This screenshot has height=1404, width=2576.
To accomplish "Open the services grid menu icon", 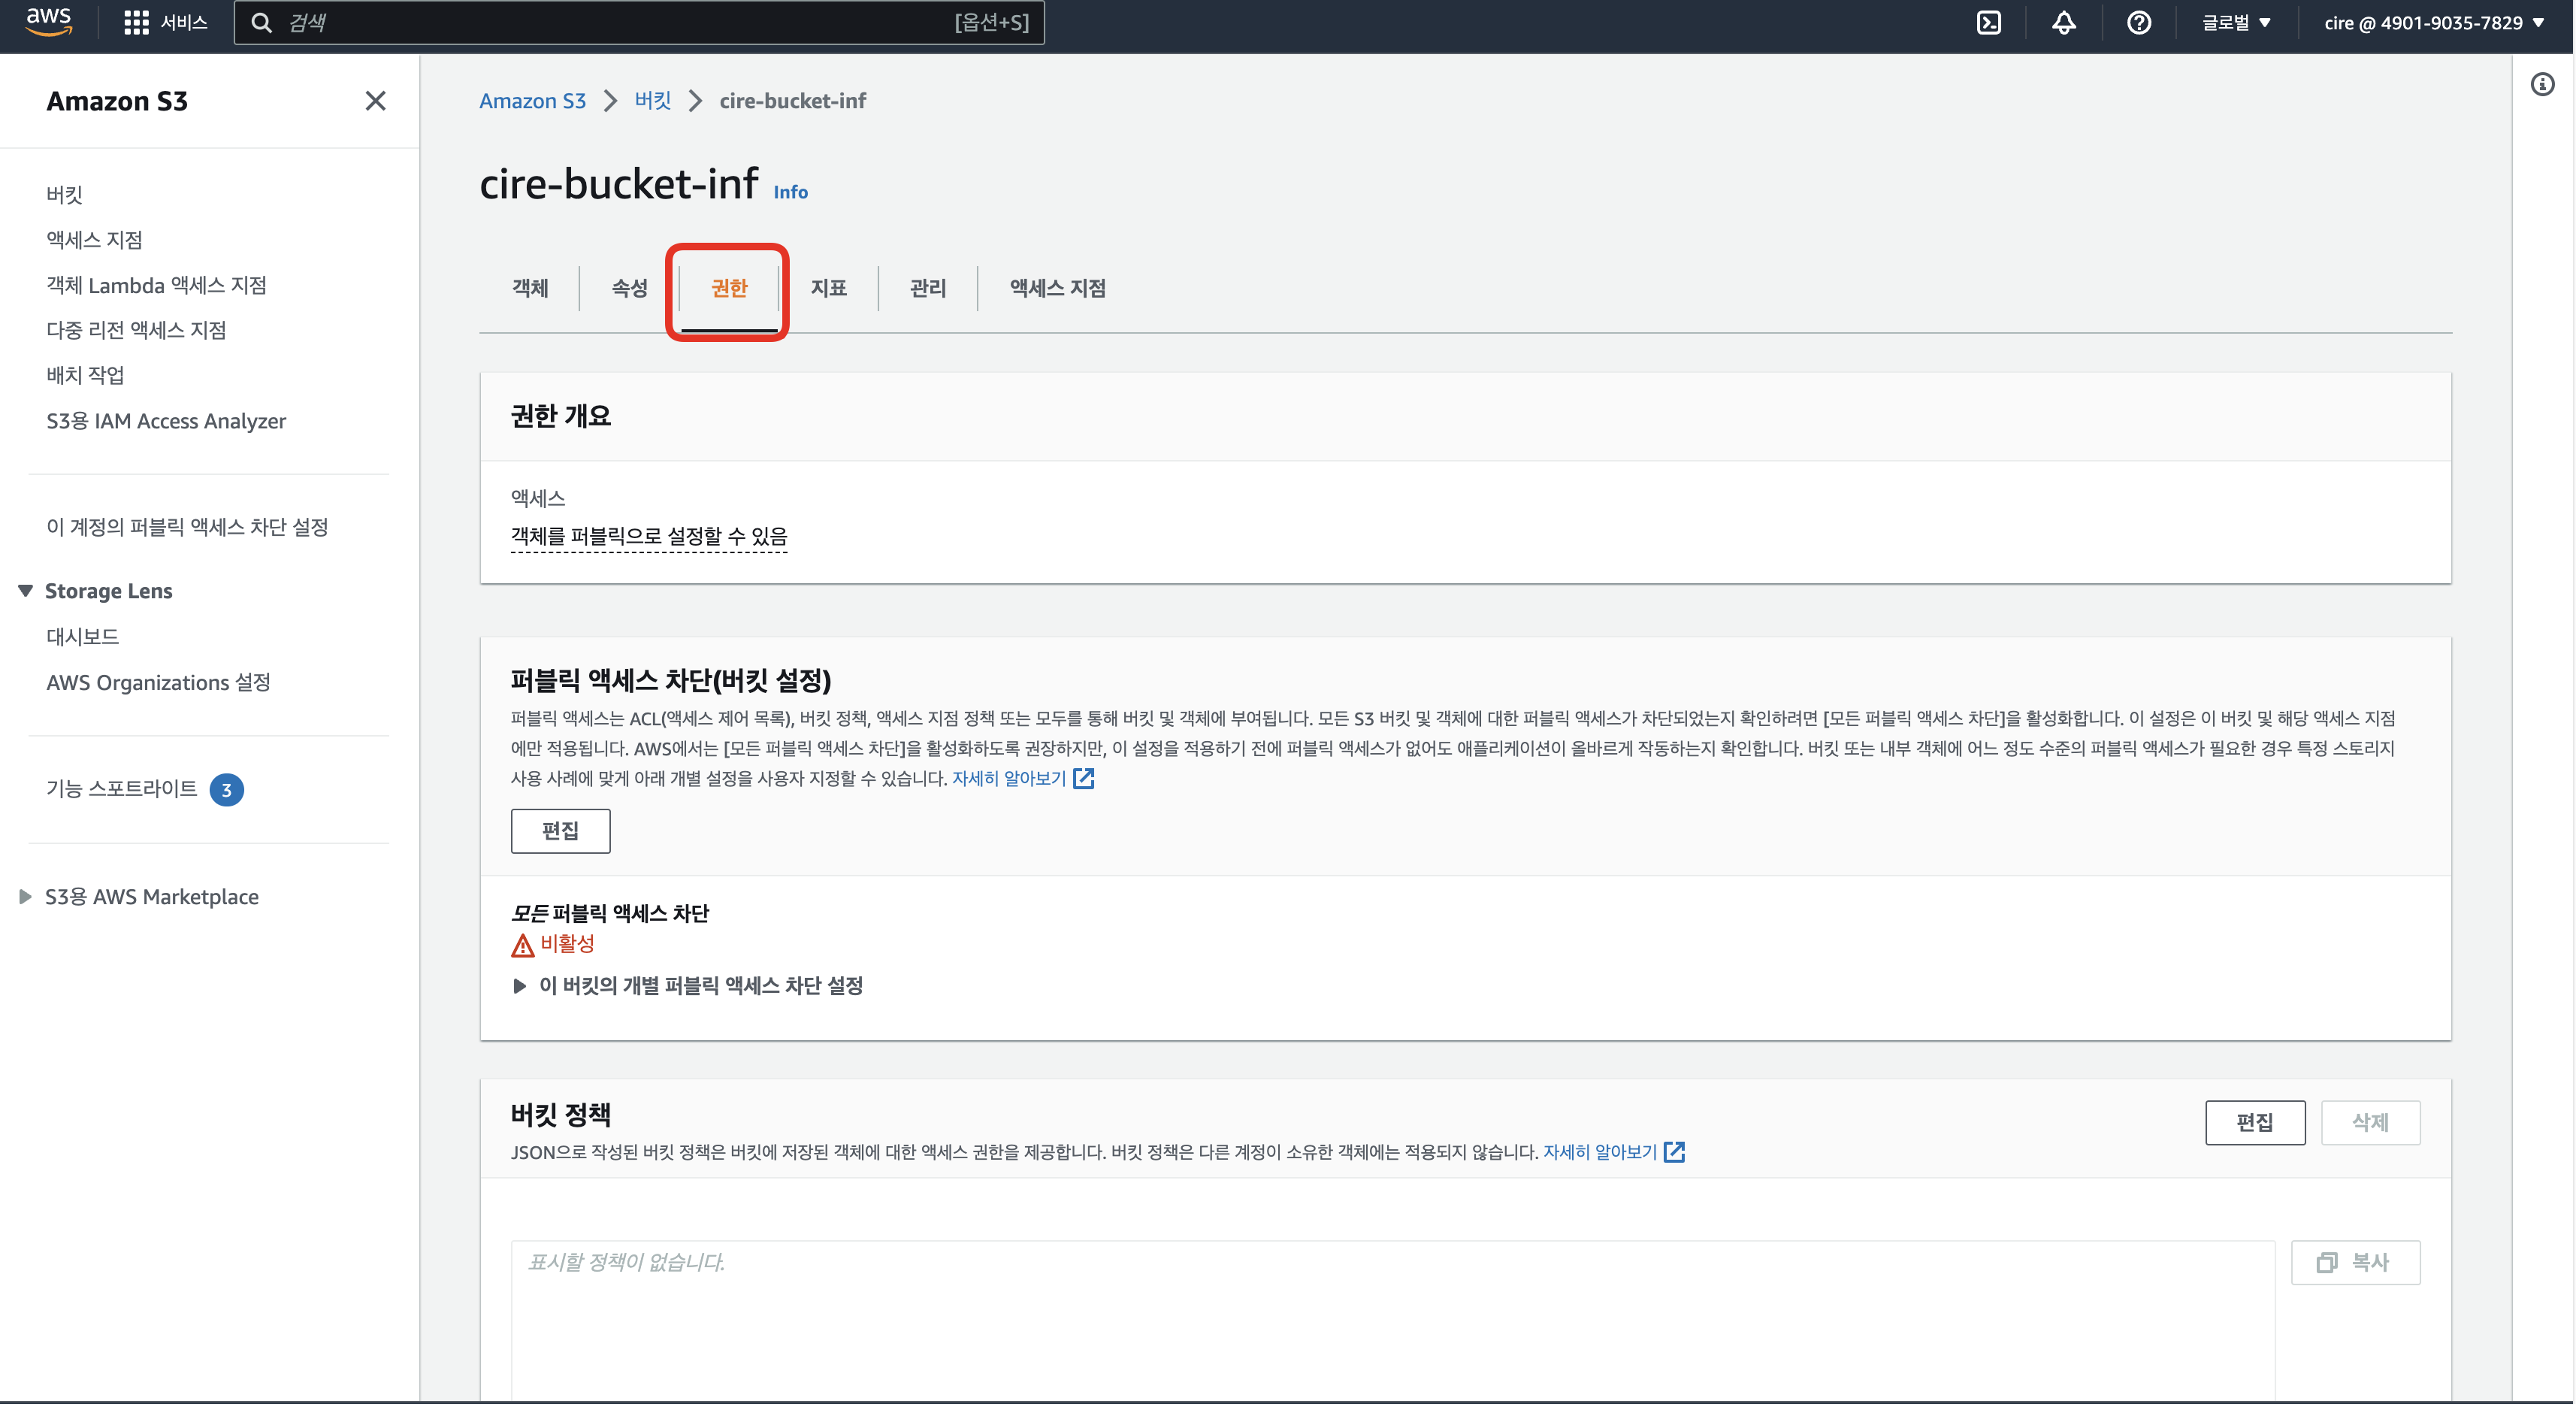I will [x=136, y=23].
